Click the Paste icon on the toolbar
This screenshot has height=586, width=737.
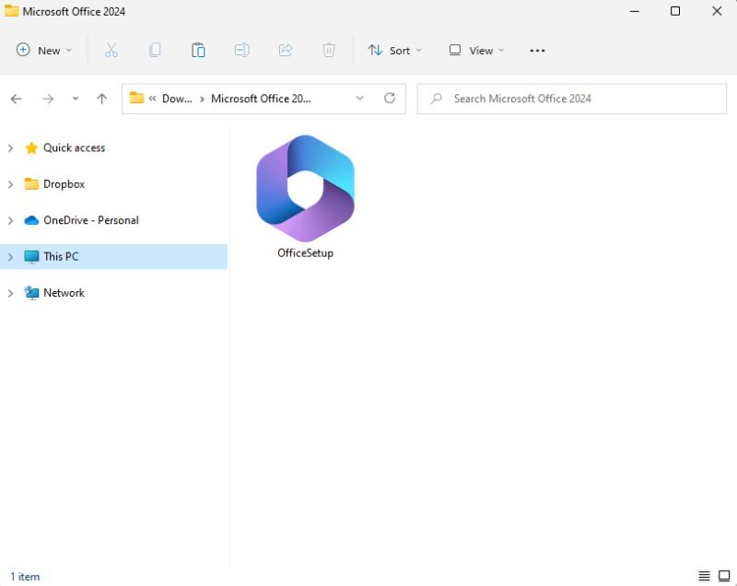[x=198, y=50]
